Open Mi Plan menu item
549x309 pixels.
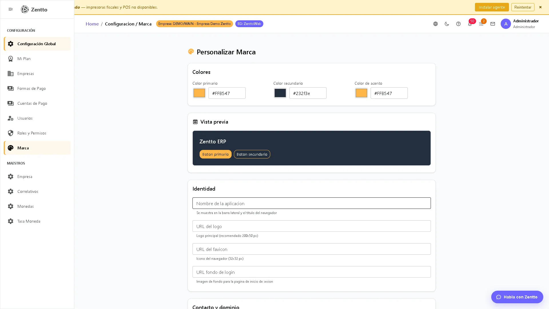[37, 59]
